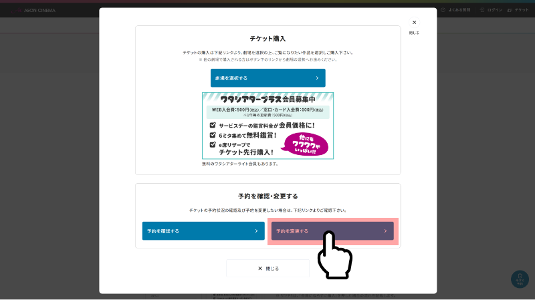Click the chevron arrow on 予約を確認する

[x=257, y=231]
